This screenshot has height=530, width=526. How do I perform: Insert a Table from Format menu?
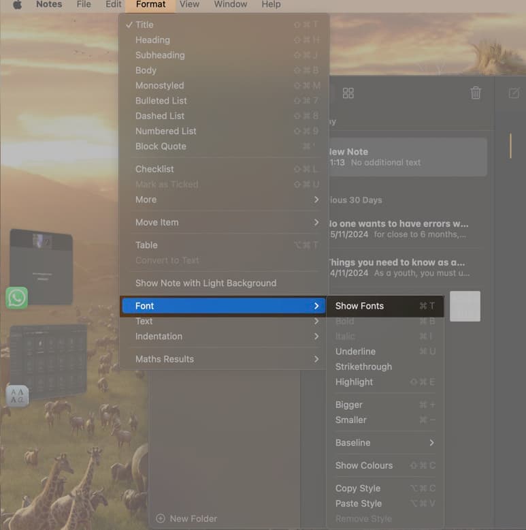[223, 245]
